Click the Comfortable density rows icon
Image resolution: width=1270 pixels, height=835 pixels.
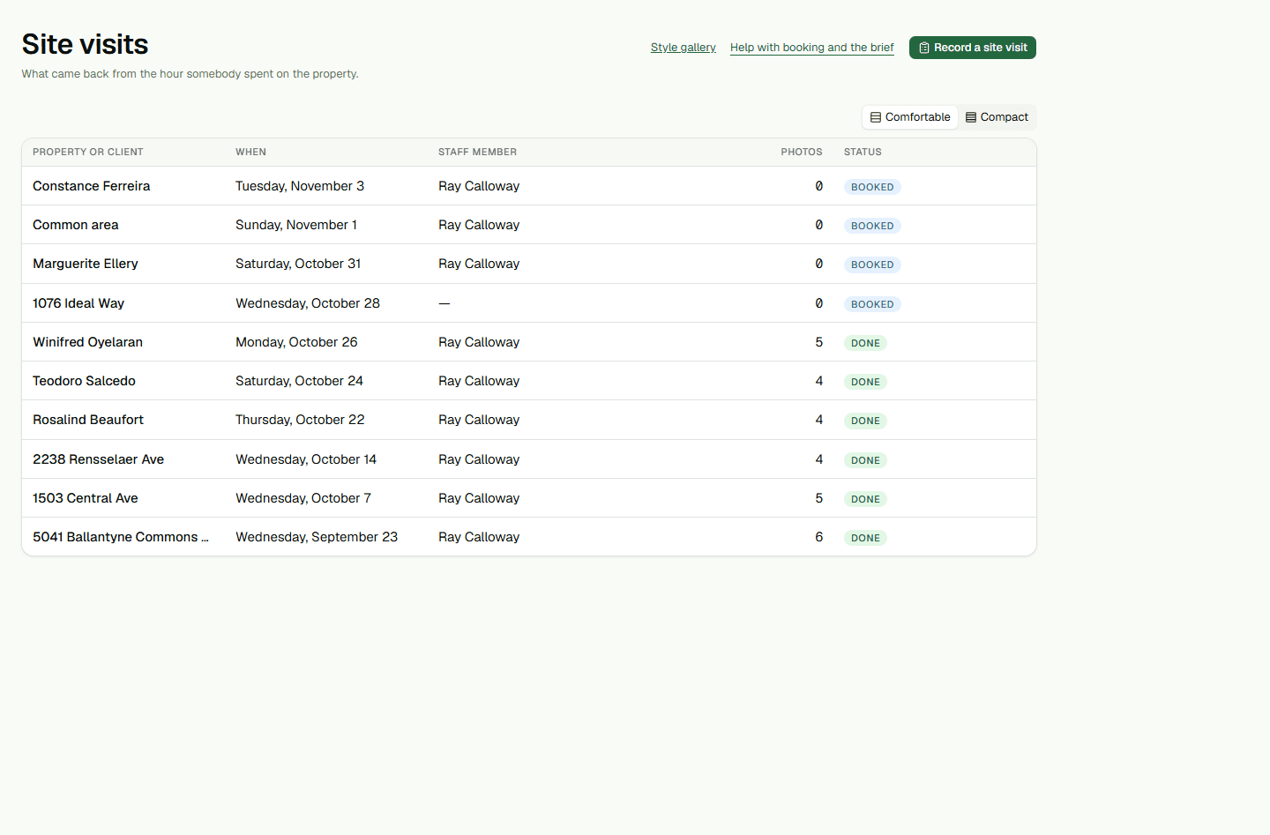876,117
